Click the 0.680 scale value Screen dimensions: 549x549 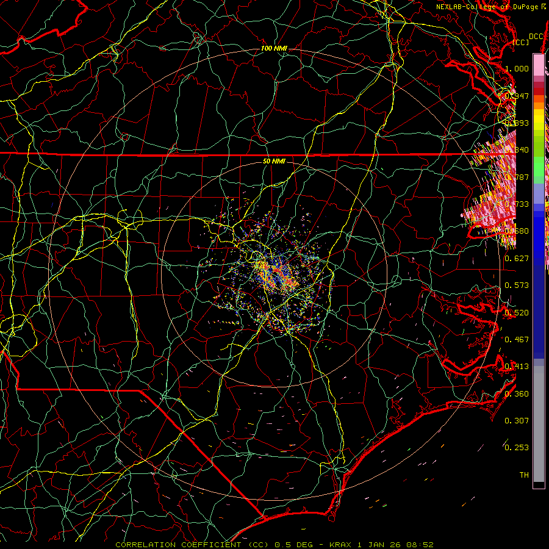coord(517,231)
